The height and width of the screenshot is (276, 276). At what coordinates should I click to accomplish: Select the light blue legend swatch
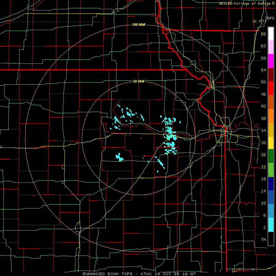pos(271,211)
